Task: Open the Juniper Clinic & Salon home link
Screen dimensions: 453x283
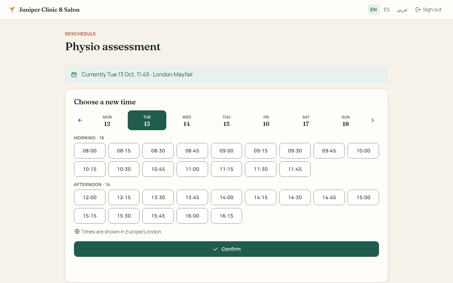Action: (45, 10)
